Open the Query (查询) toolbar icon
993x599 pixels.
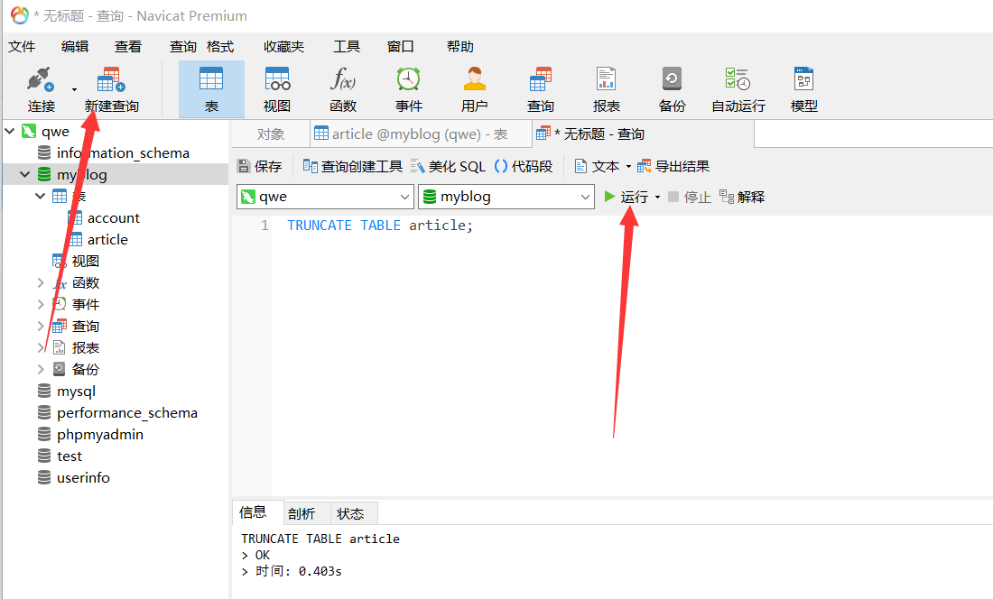click(540, 89)
